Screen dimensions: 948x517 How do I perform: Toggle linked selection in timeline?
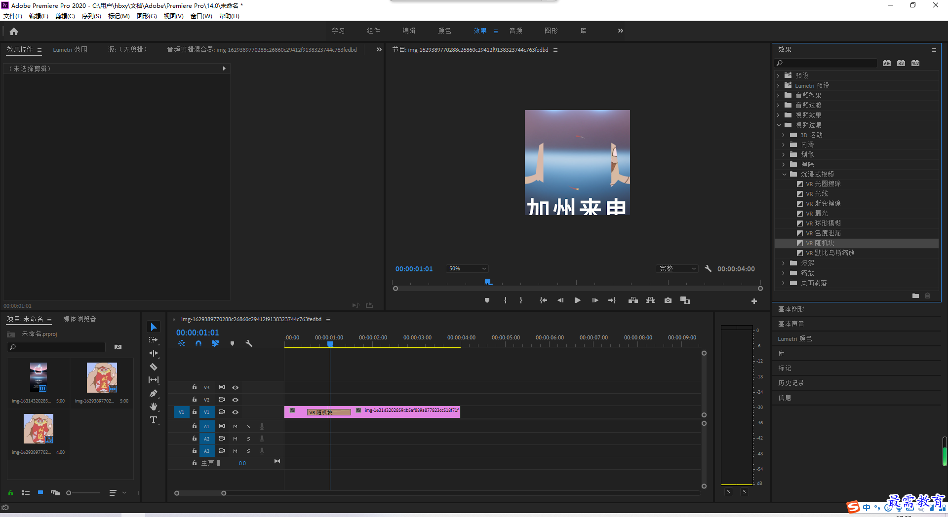215,343
